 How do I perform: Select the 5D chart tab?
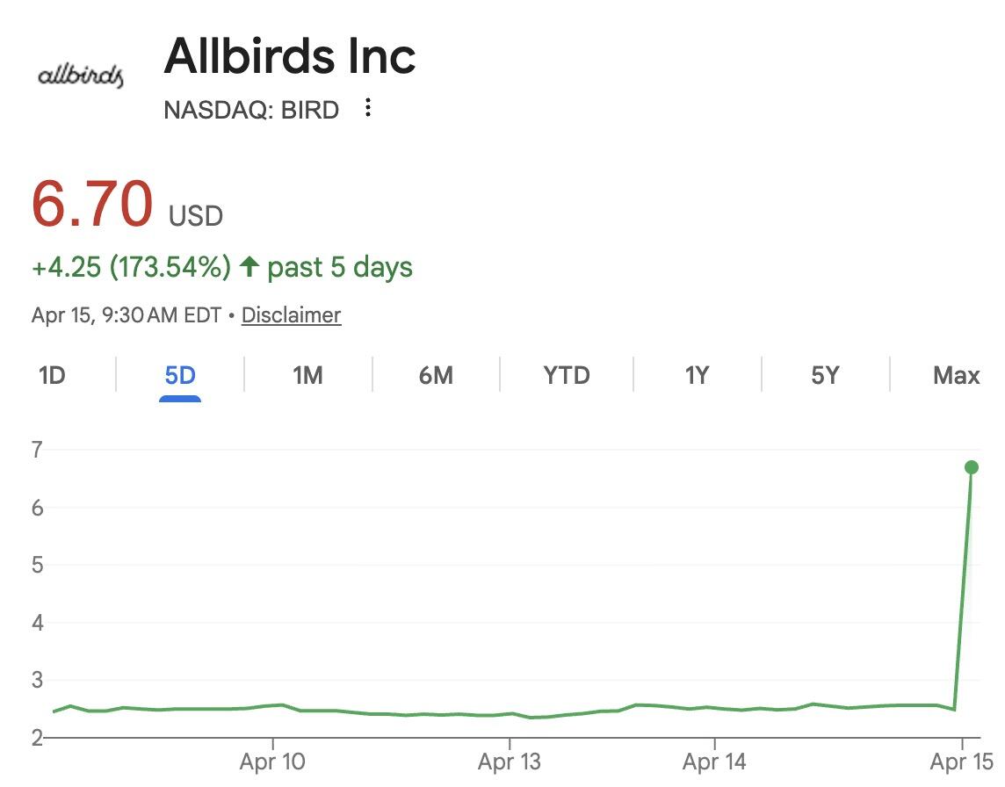pos(180,376)
